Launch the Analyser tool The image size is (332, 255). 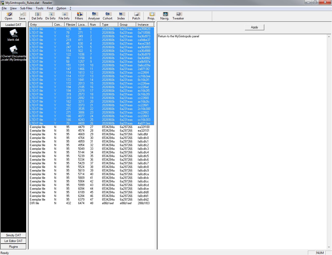click(94, 16)
